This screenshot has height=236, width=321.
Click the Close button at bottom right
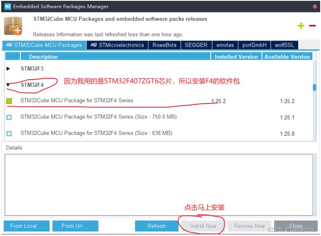tap(296, 226)
